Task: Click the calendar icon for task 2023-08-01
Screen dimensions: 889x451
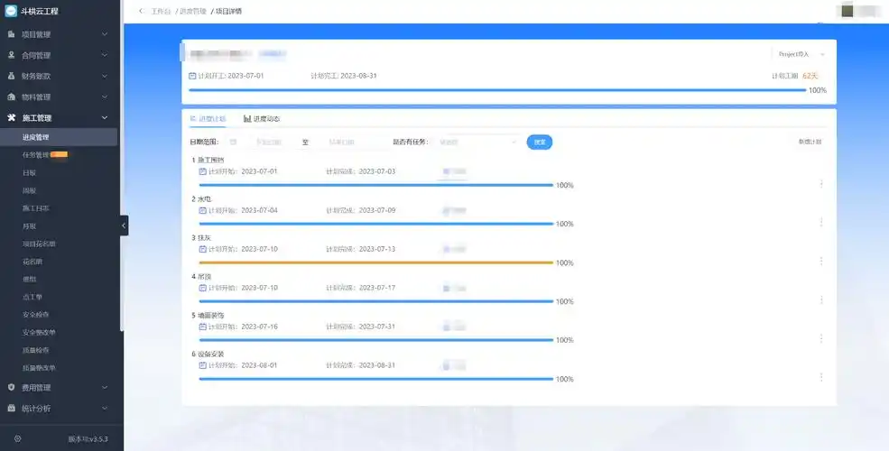Action: point(203,365)
